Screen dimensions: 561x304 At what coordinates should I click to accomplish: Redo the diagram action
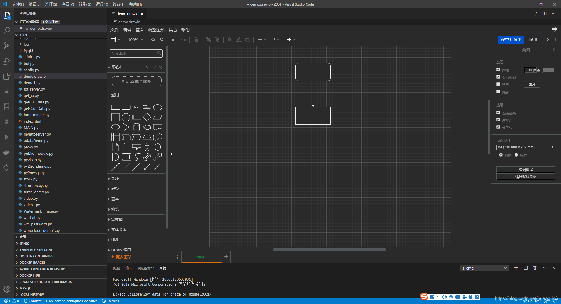[183, 40]
